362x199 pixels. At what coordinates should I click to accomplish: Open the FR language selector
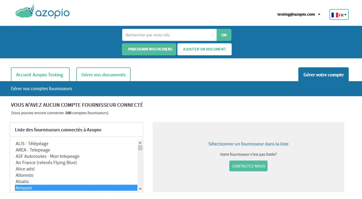pyautogui.click(x=339, y=14)
